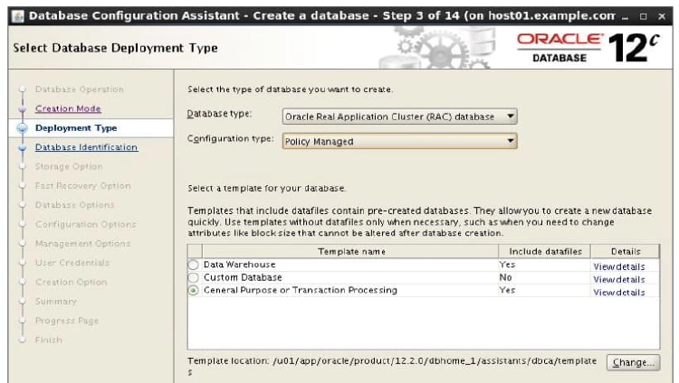Image resolution: width=679 pixels, height=383 pixels.
Task: Maximize the Database Configuration Assistant window
Action: coord(644,16)
